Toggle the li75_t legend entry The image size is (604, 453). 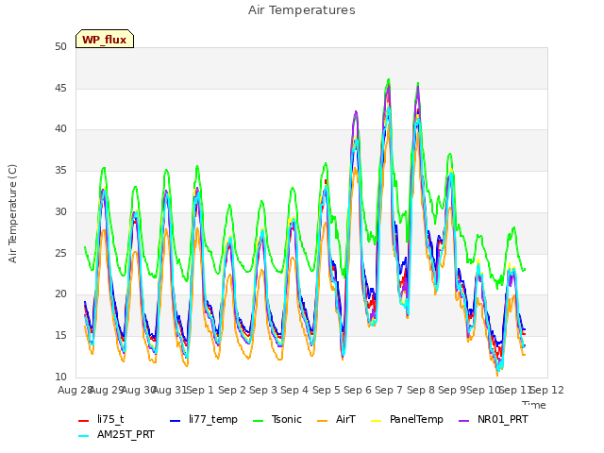coord(101,419)
